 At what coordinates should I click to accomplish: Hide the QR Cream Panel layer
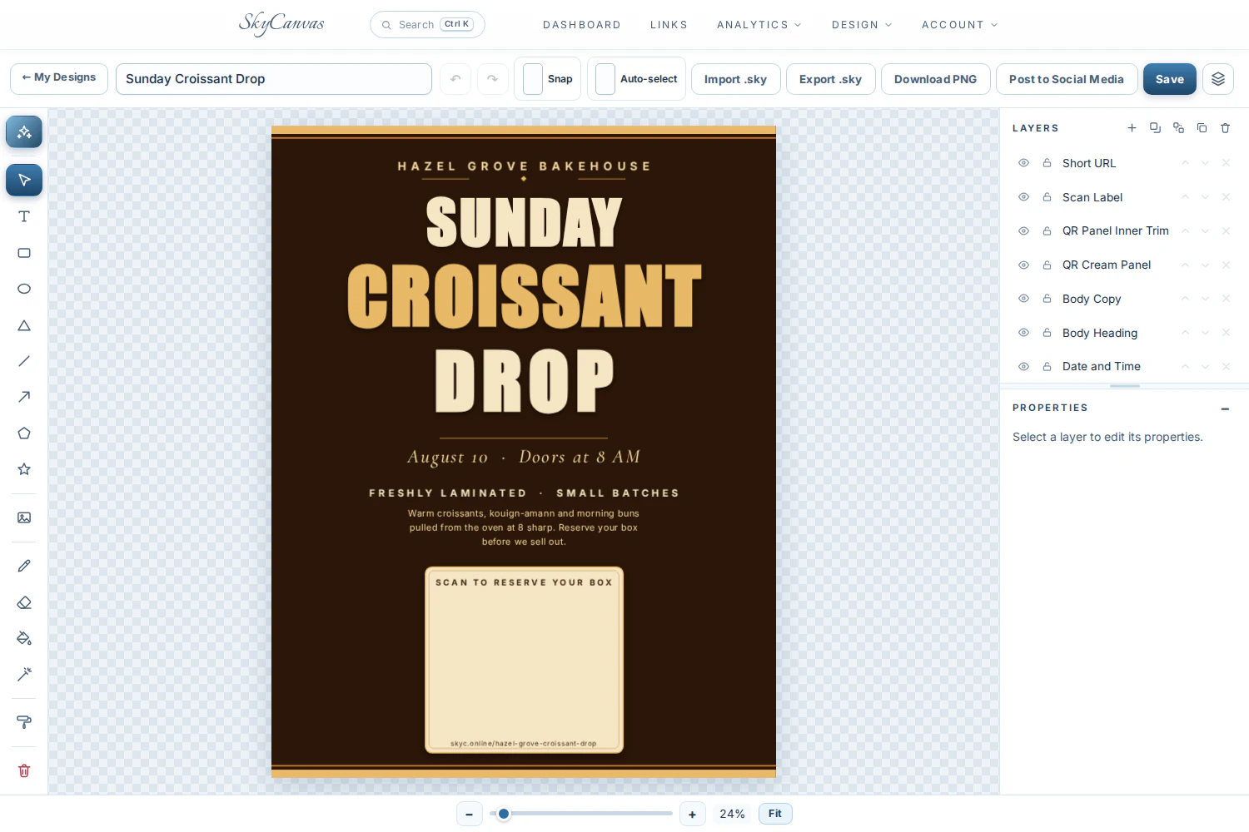[x=1023, y=265]
